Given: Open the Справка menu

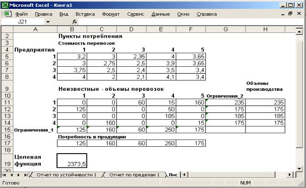Looking at the screenshot, I should click(207, 14).
